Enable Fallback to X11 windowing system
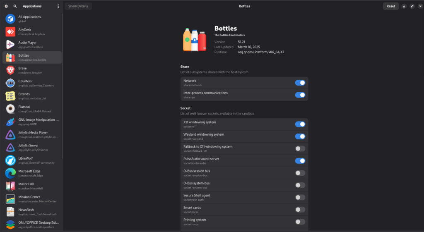The width and height of the screenshot is (424, 232). pyautogui.click(x=300, y=148)
